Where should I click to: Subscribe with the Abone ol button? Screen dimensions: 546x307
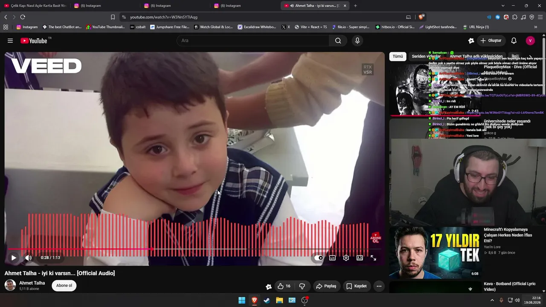[x=64, y=285]
